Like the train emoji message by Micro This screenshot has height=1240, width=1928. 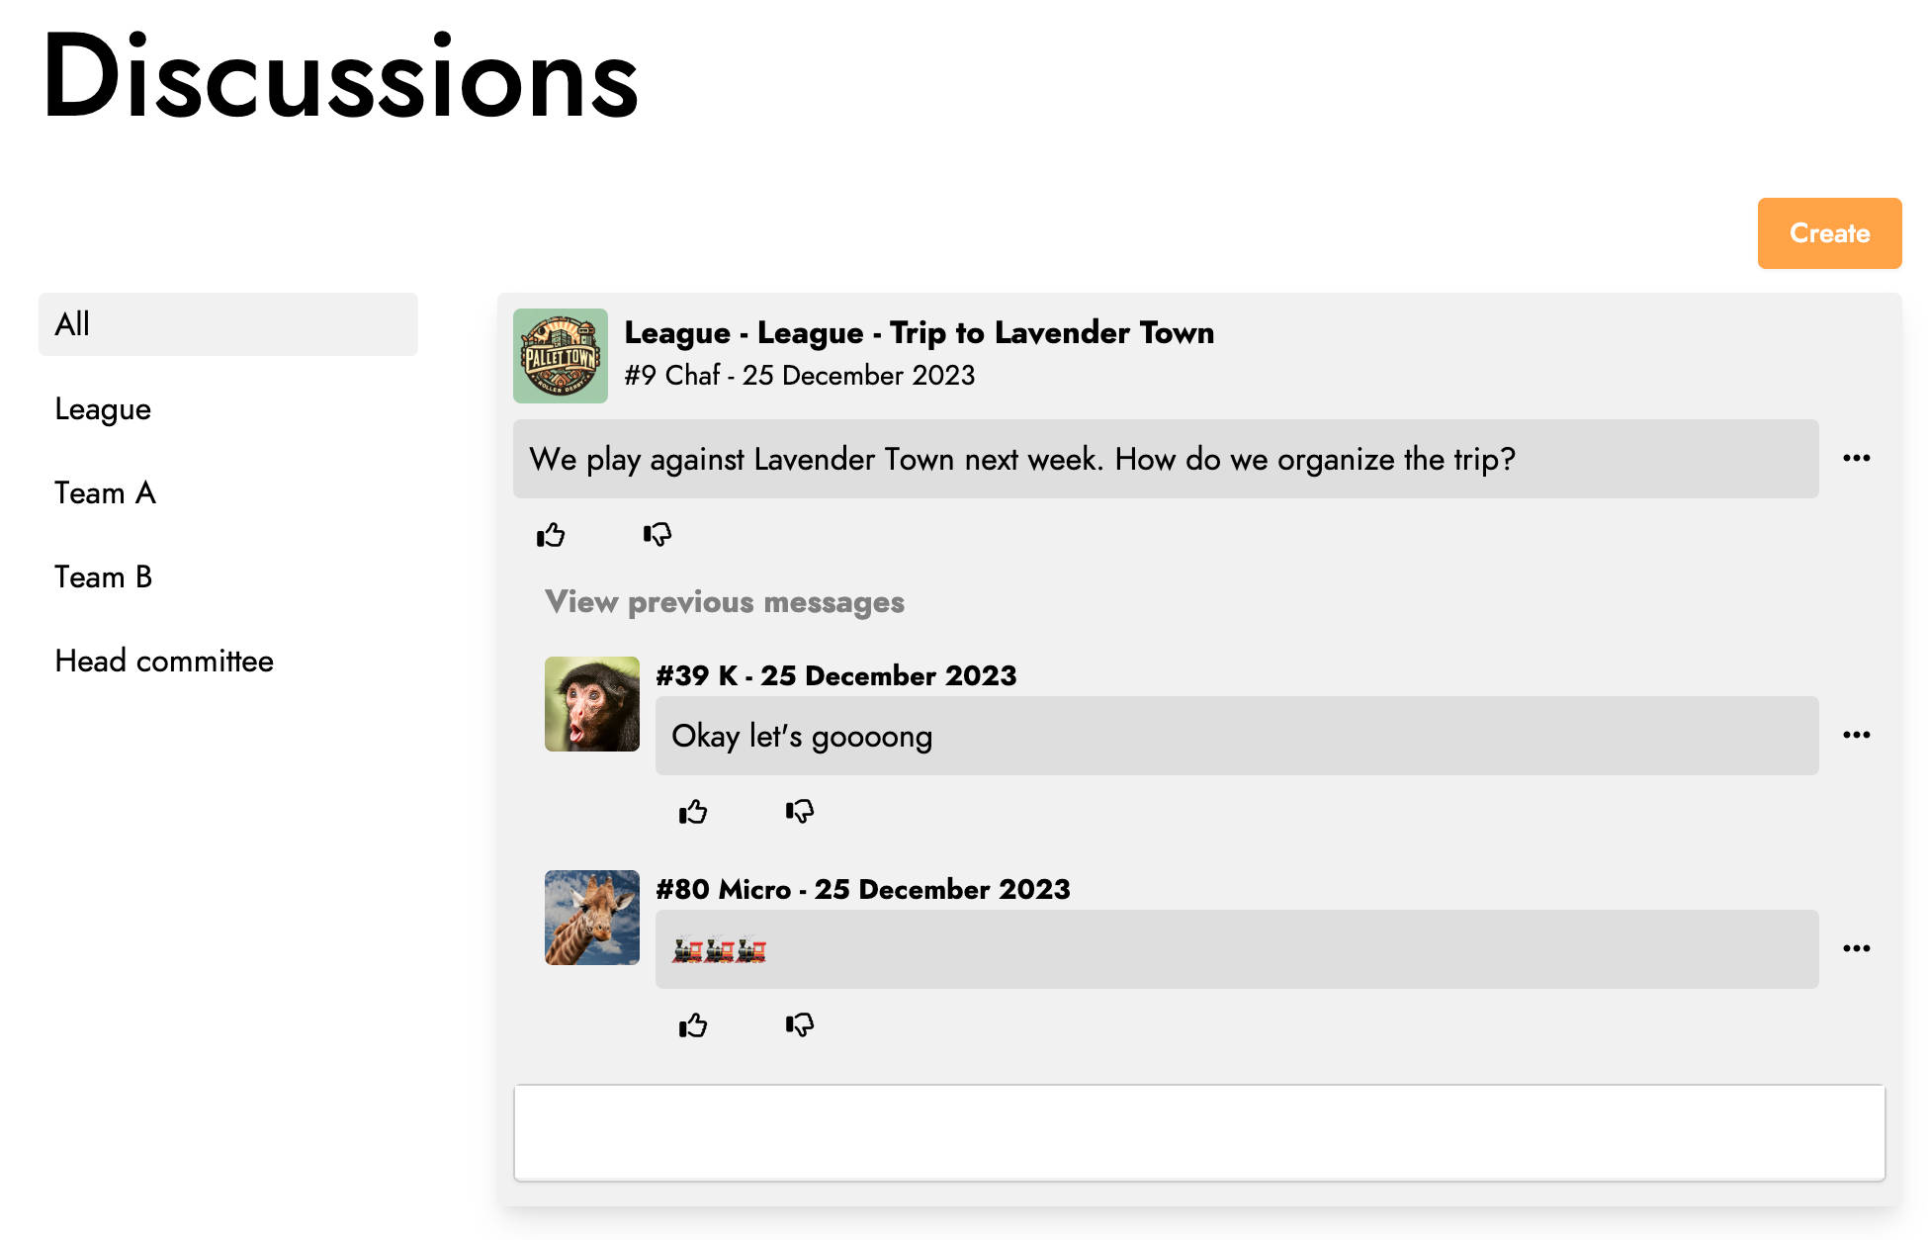[x=693, y=1025]
